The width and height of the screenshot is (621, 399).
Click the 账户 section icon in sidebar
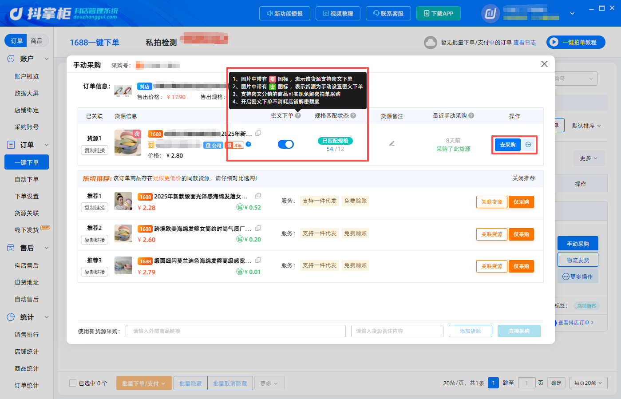tap(11, 59)
